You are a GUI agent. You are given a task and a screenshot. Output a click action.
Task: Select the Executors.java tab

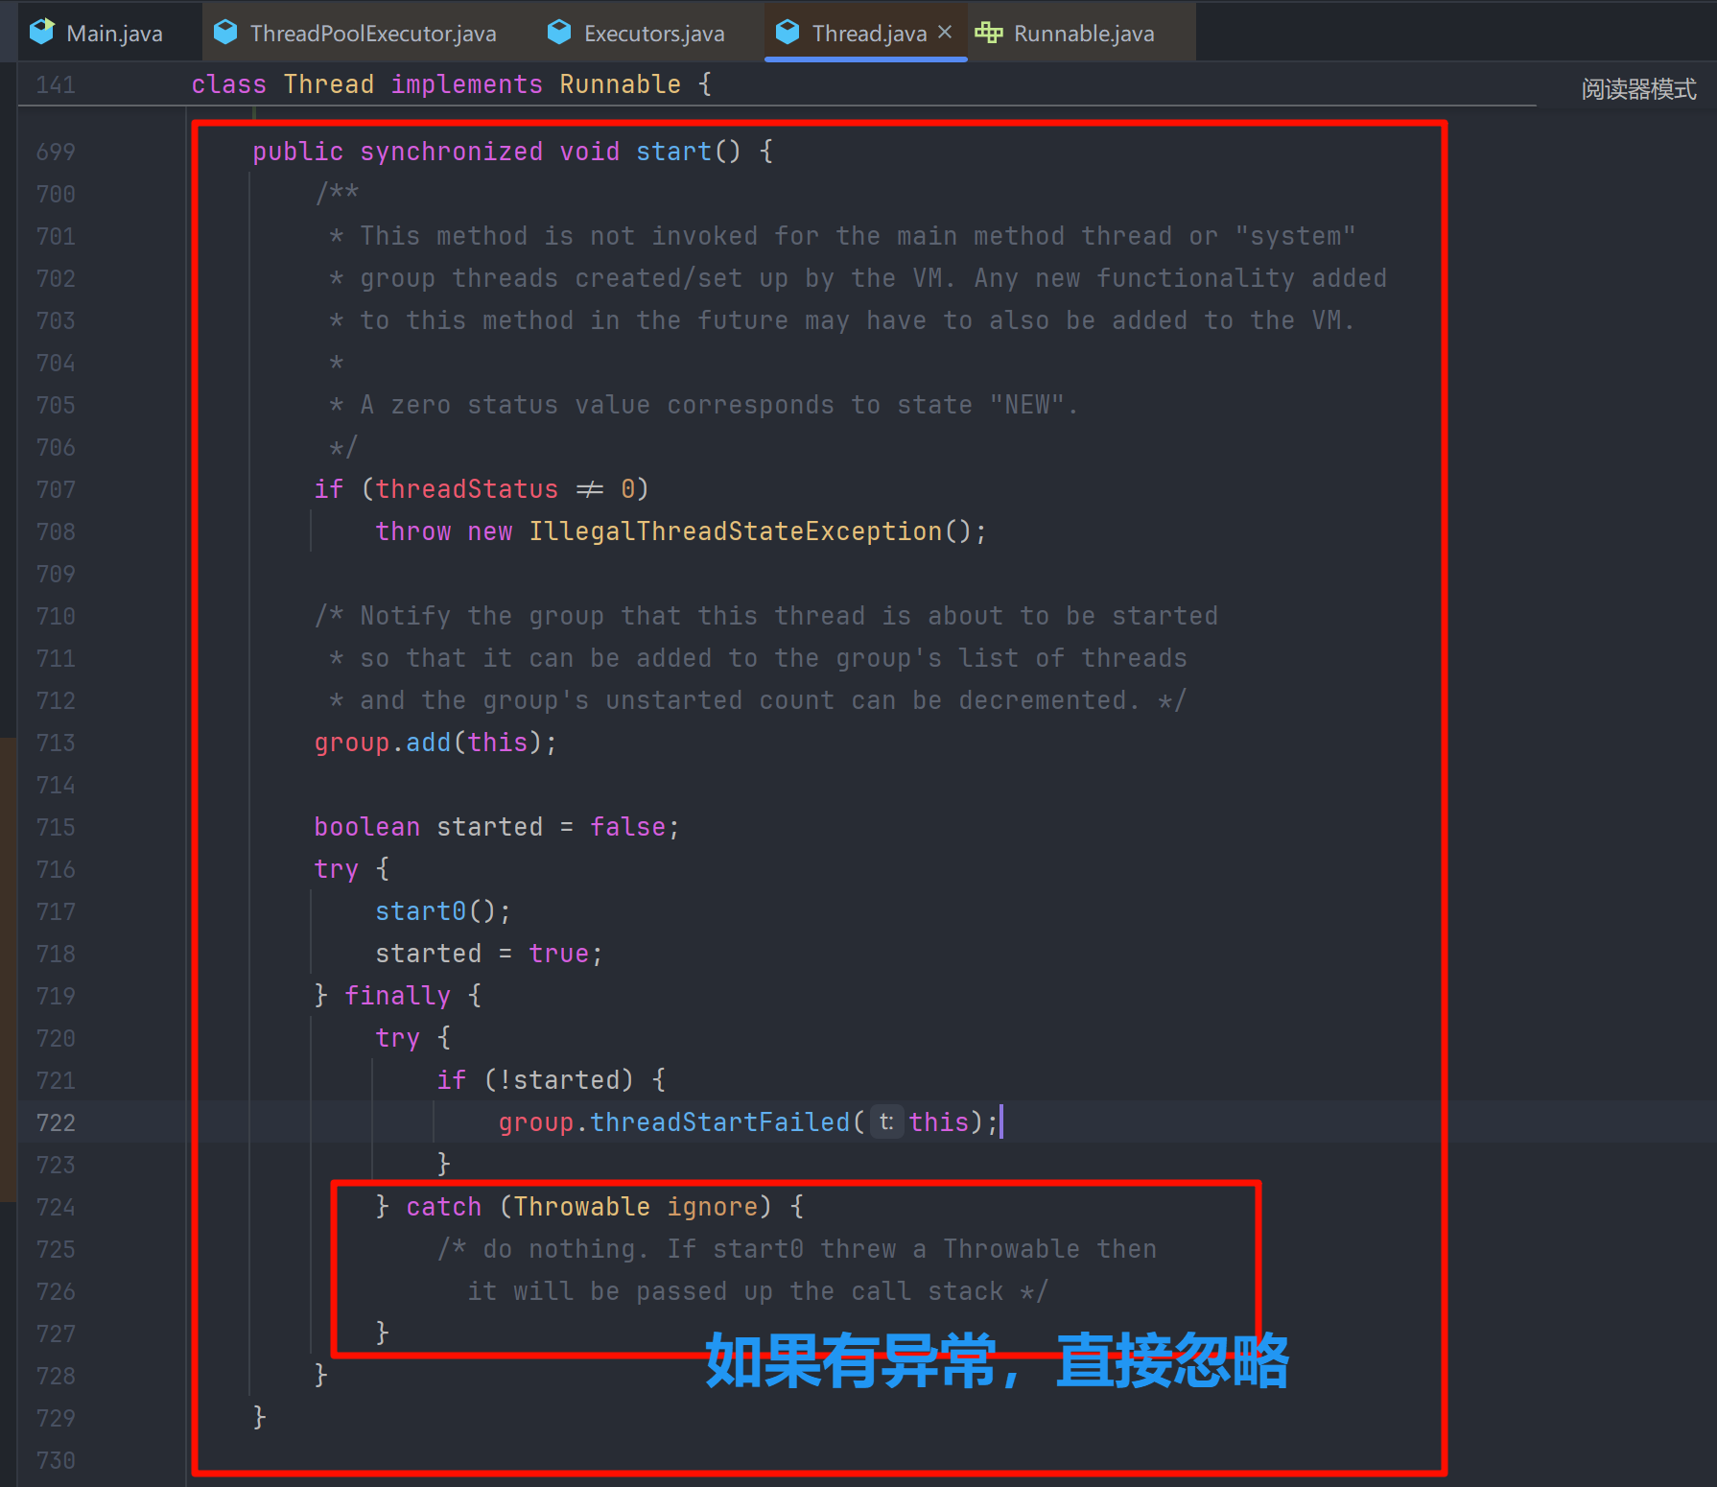click(653, 34)
